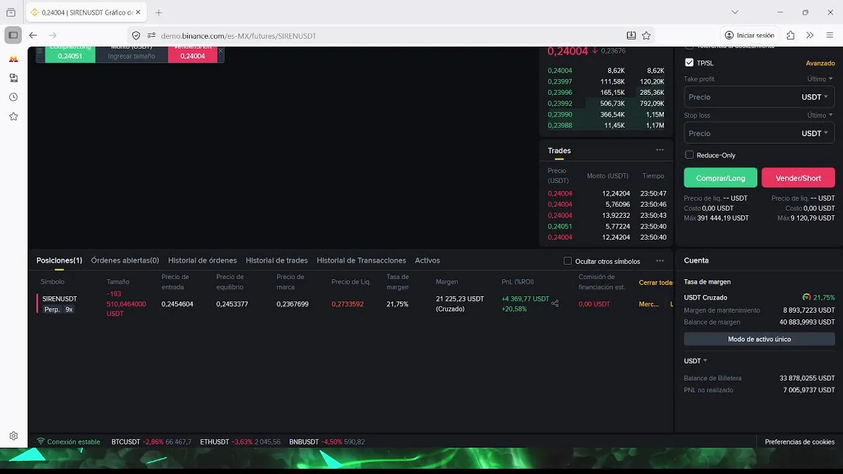This screenshot has height=474, width=843.
Task: Open Preferencias de cookies
Action: 800,442
